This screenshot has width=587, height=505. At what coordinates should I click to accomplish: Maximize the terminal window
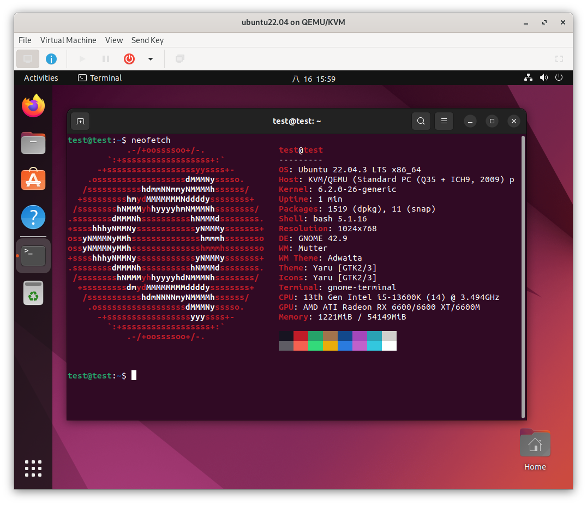(492, 121)
